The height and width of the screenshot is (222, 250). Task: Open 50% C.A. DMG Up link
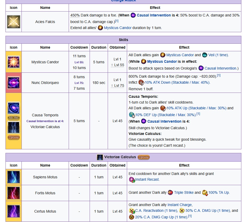[208, 211]
